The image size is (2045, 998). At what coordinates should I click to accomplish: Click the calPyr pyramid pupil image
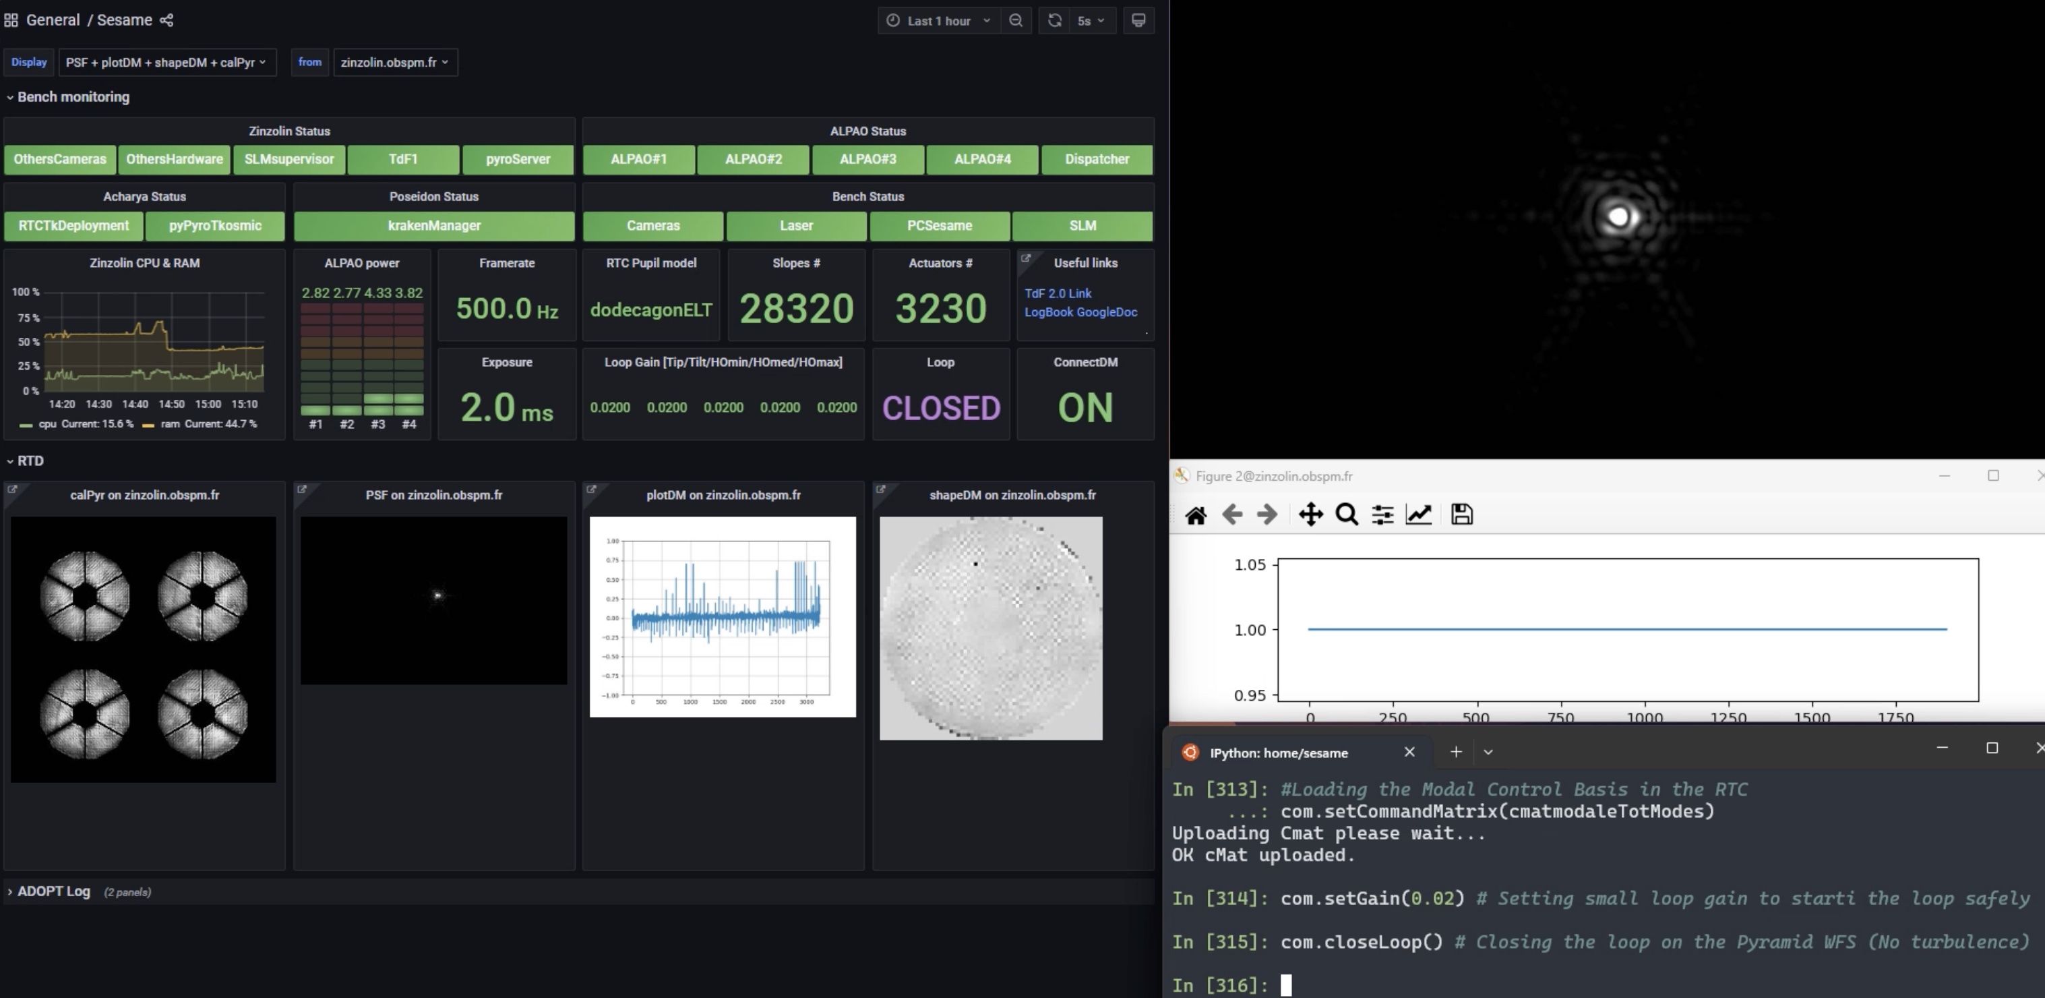(x=143, y=649)
